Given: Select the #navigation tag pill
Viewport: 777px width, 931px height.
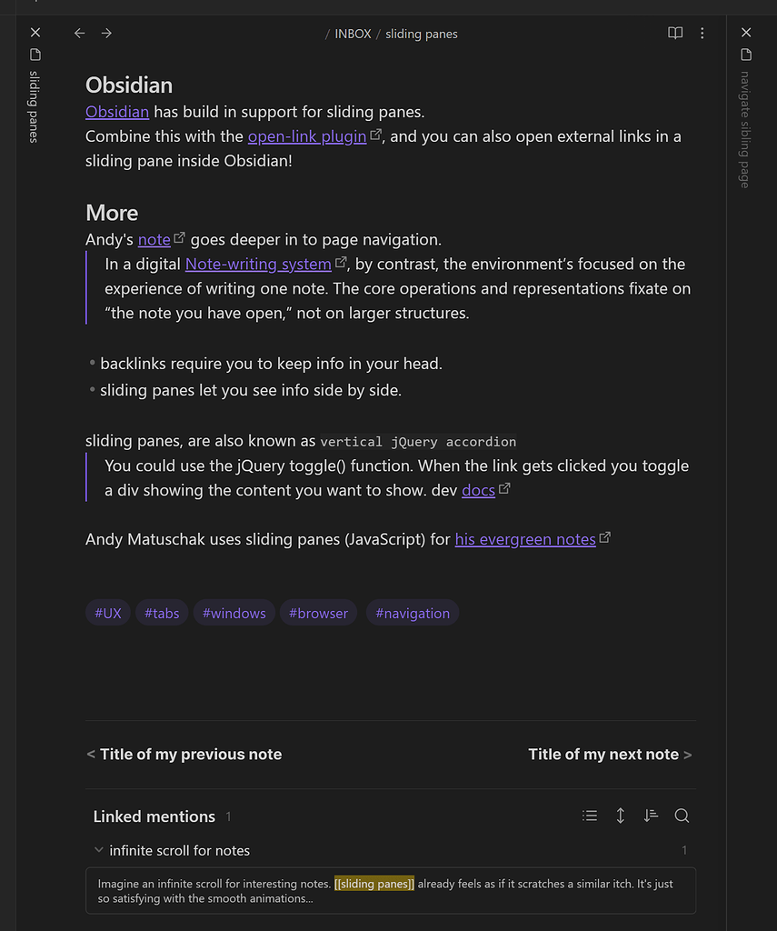Looking at the screenshot, I should tap(413, 613).
